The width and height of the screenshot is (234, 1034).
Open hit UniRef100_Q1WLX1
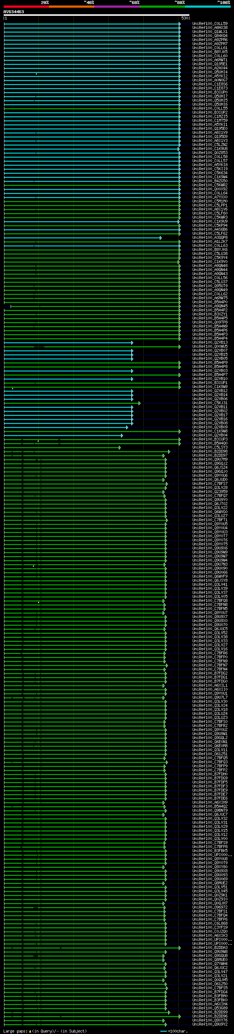(210, 32)
